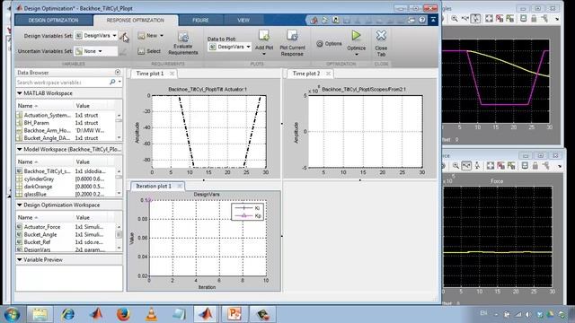The image size is (575, 323).
Task: Click the Design Optimization Workspace list scrollbar
Action: click(119, 237)
